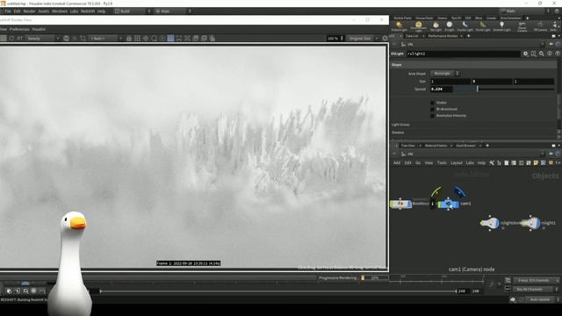The image size is (562, 316).
Task: Switch to the Tree View tab
Action: coord(407,146)
